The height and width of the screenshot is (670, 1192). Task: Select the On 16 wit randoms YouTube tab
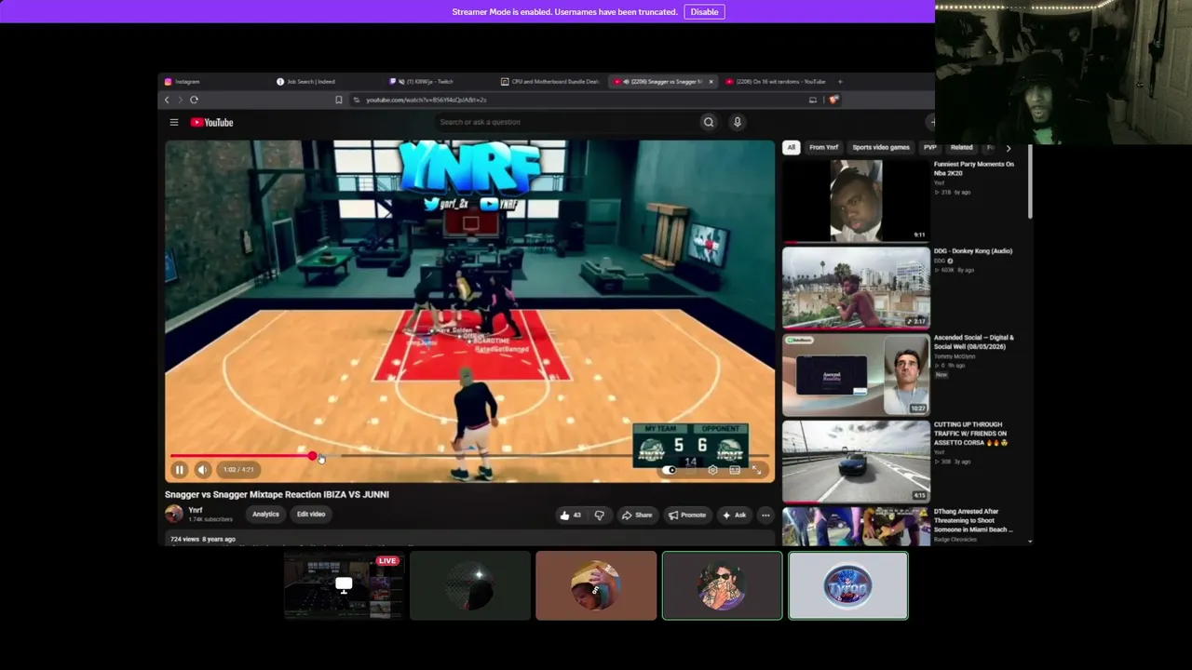(x=775, y=82)
